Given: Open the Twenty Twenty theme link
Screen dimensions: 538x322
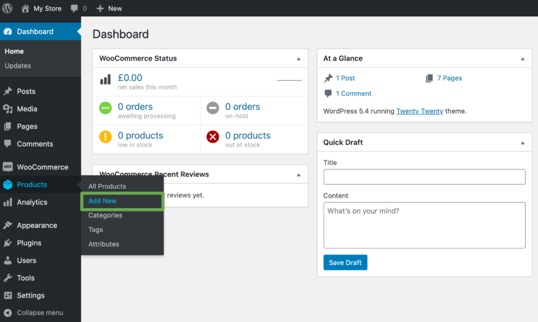Looking at the screenshot, I should tap(420, 111).
